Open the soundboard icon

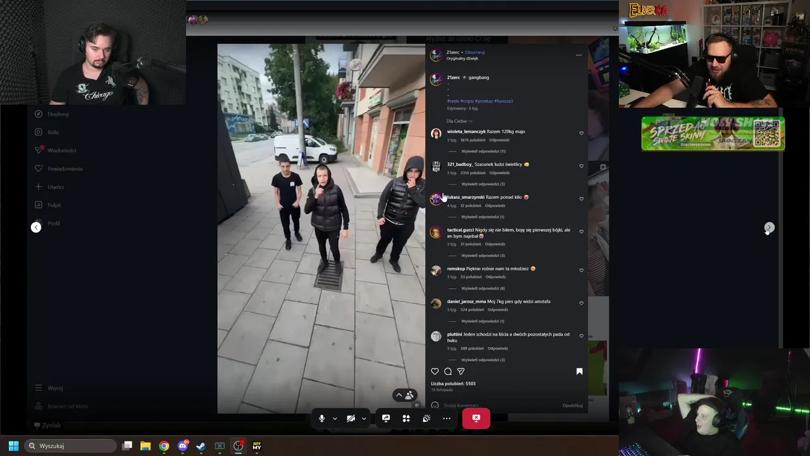(427, 418)
